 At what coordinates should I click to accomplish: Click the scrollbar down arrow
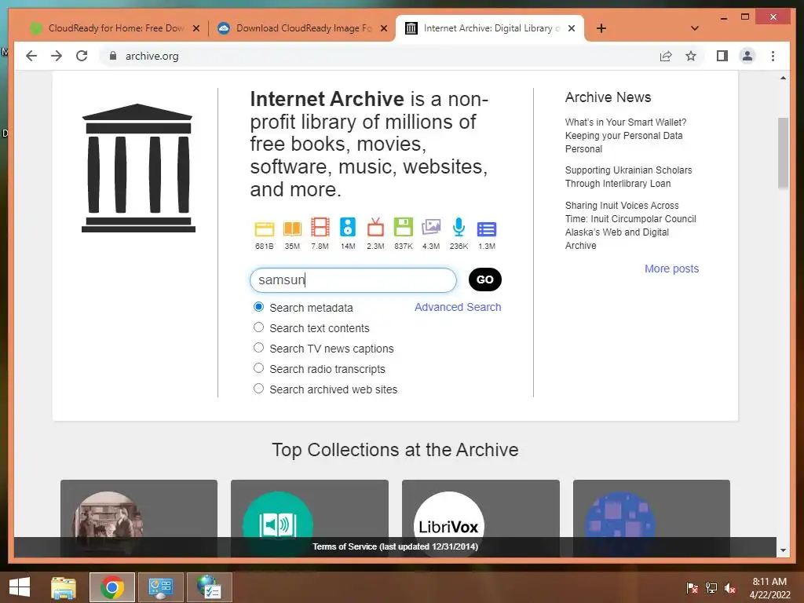783,550
